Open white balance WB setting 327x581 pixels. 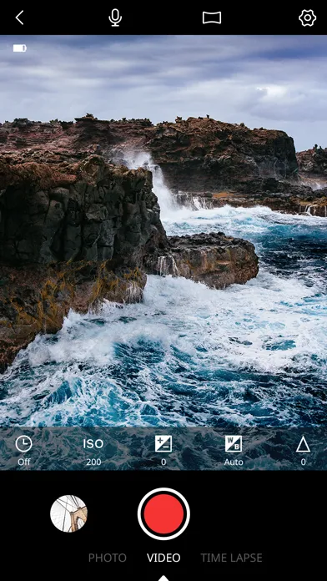pos(234,443)
